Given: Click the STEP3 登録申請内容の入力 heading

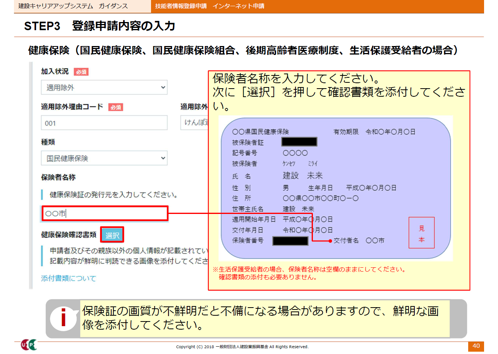Looking at the screenshot, I should click(x=100, y=26).
